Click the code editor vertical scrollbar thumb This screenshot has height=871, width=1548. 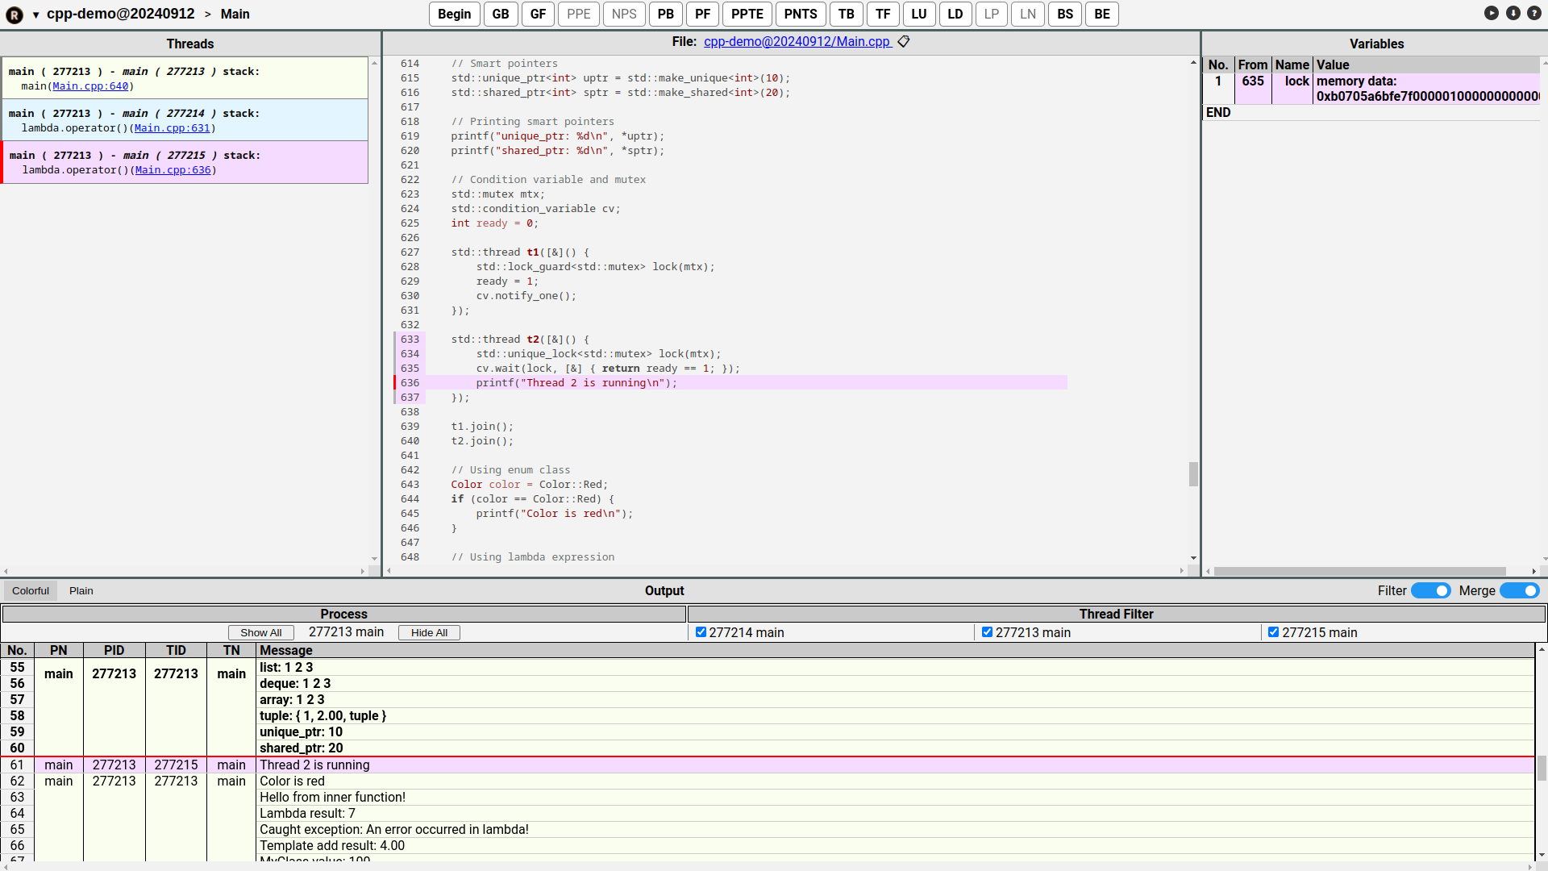[x=1193, y=473]
